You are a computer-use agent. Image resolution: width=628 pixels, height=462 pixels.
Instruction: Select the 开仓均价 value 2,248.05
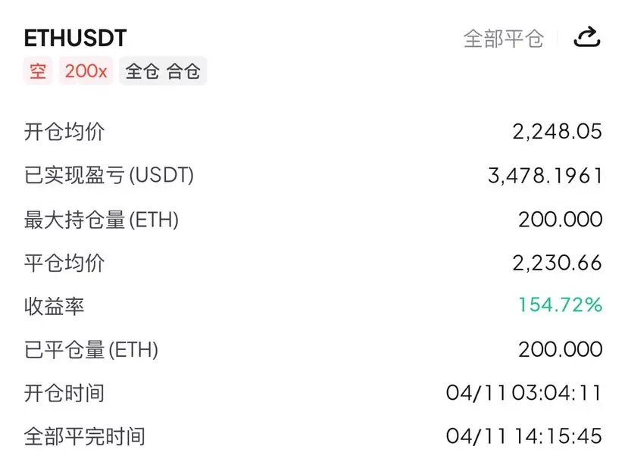[557, 131]
